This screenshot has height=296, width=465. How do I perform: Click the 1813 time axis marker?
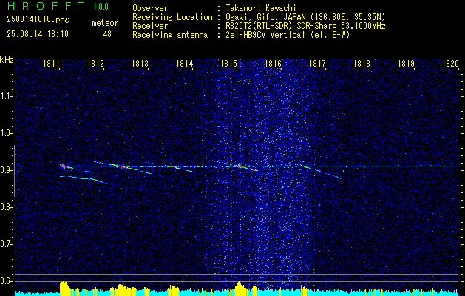(x=140, y=63)
